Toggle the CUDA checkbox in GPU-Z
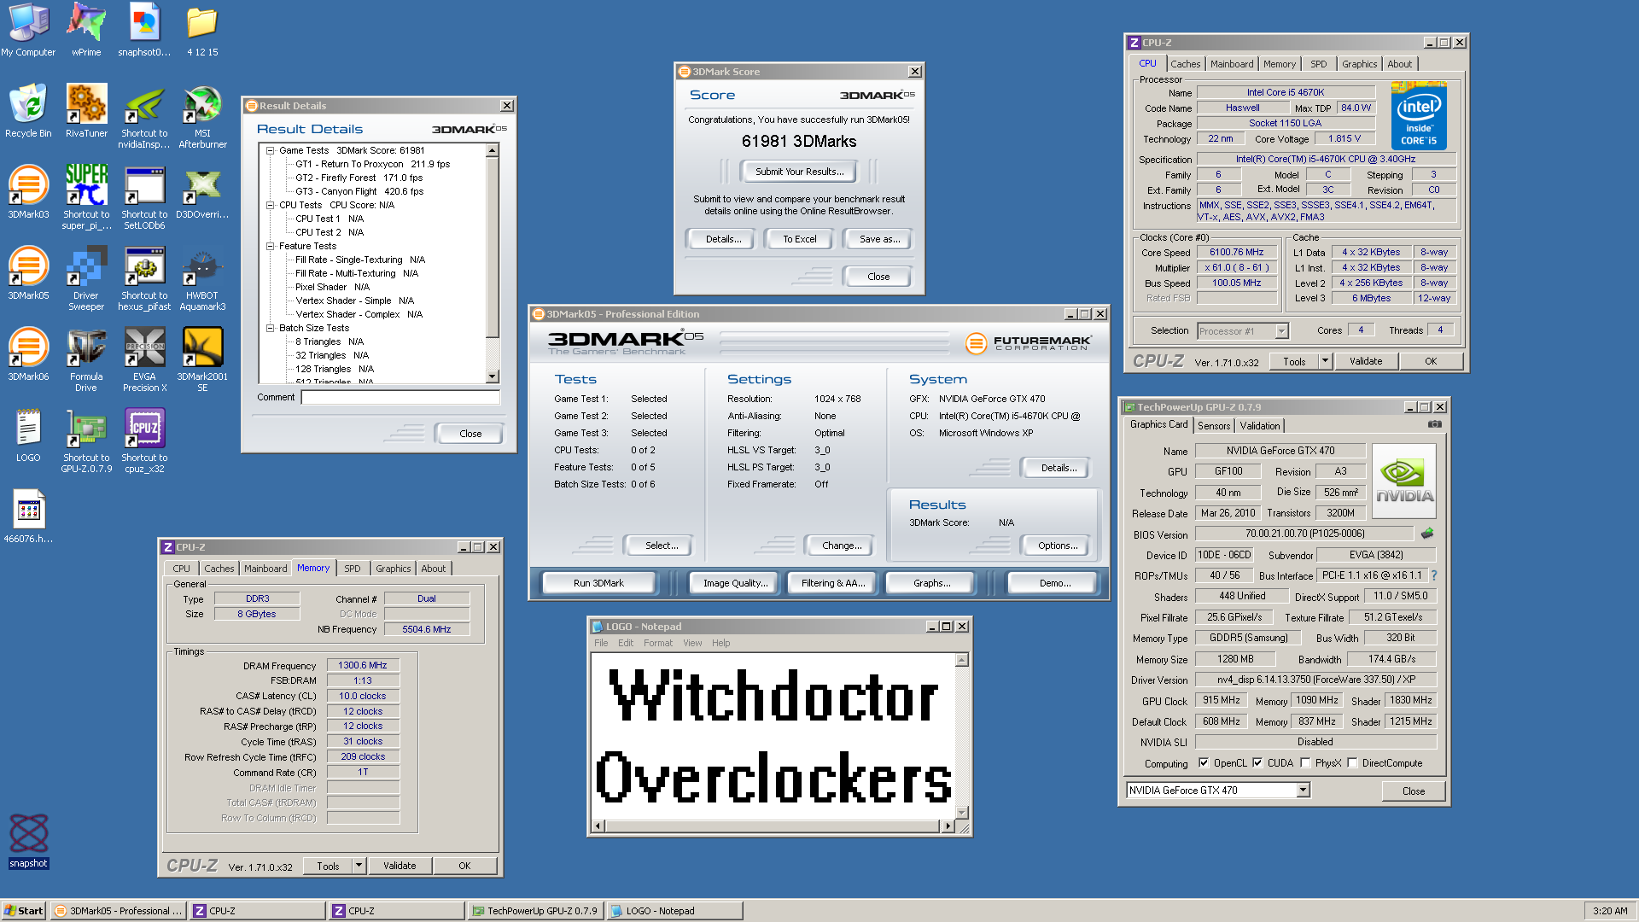The image size is (1639, 922). pyautogui.click(x=1257, y=763)
